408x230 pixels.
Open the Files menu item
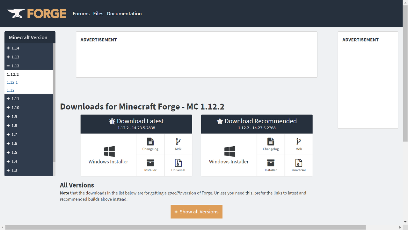click(x=98, y=13)
